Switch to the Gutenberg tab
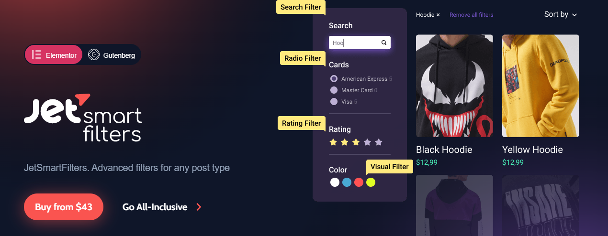 pos(112,55)
